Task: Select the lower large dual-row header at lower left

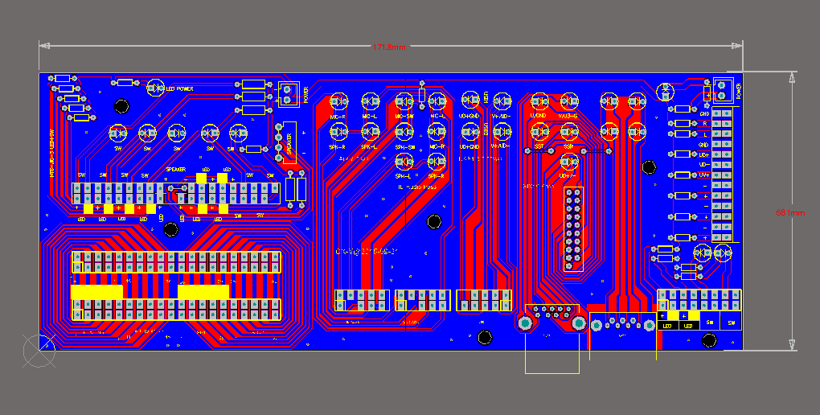Action: (176, 310)
